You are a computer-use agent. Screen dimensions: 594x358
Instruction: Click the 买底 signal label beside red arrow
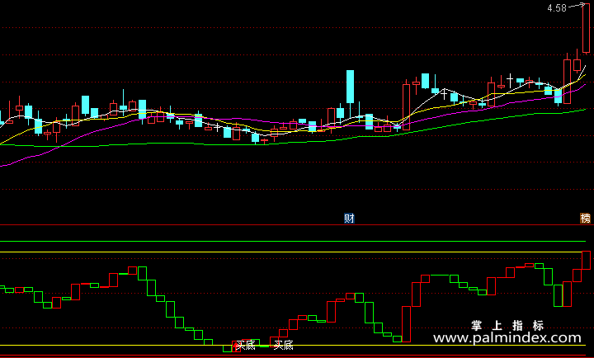tap(246, 345)
